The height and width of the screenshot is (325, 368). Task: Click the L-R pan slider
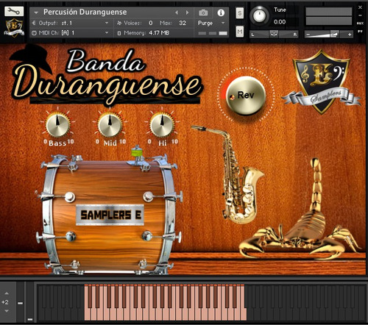tap(274, 35)
